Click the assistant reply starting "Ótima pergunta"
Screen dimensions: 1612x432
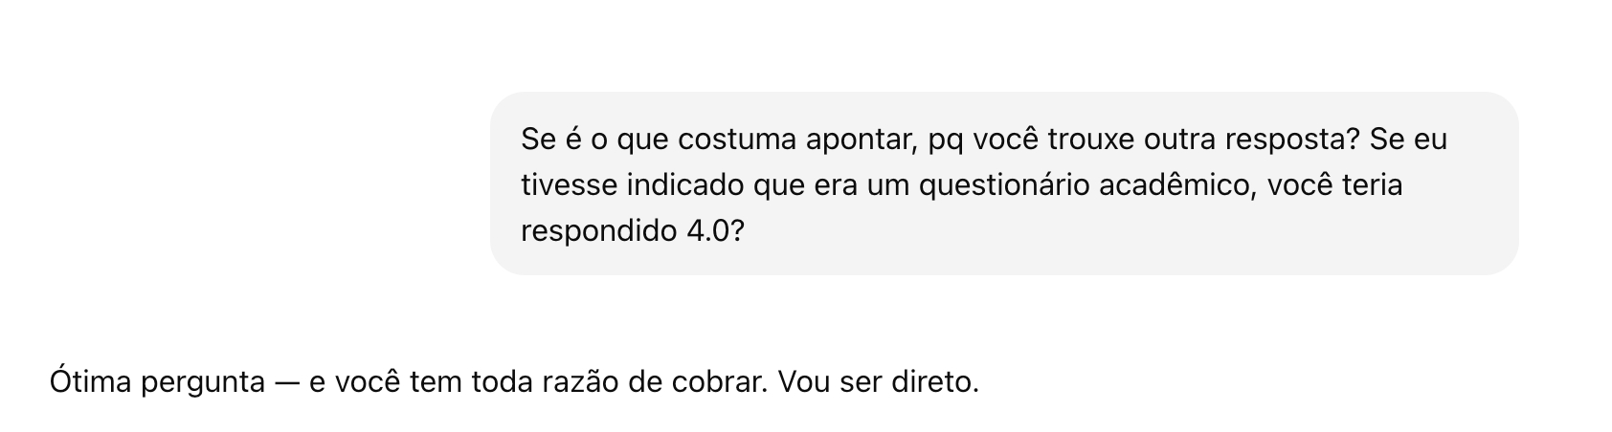point(514,383)
